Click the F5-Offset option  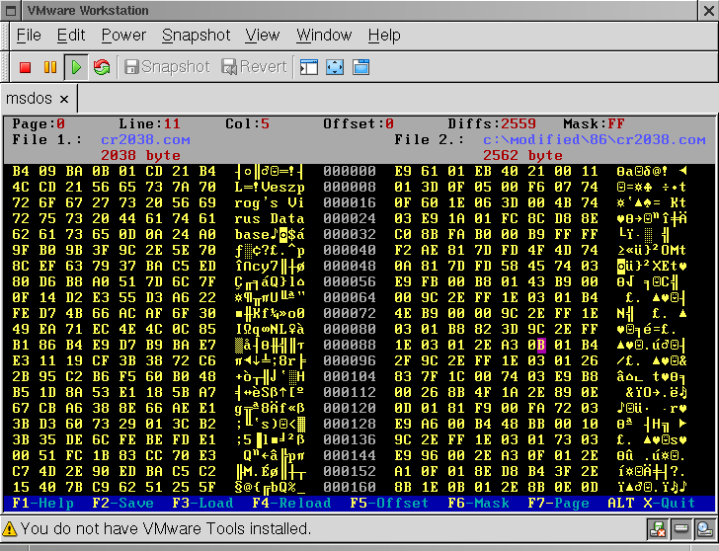[x=389, y=503]
